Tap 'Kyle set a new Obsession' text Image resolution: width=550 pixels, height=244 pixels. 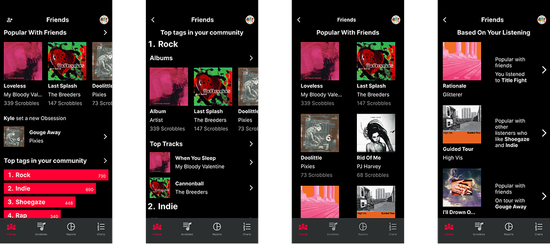(35, 119)
